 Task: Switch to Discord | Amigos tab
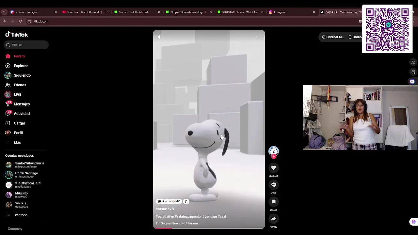pos(33,12)
